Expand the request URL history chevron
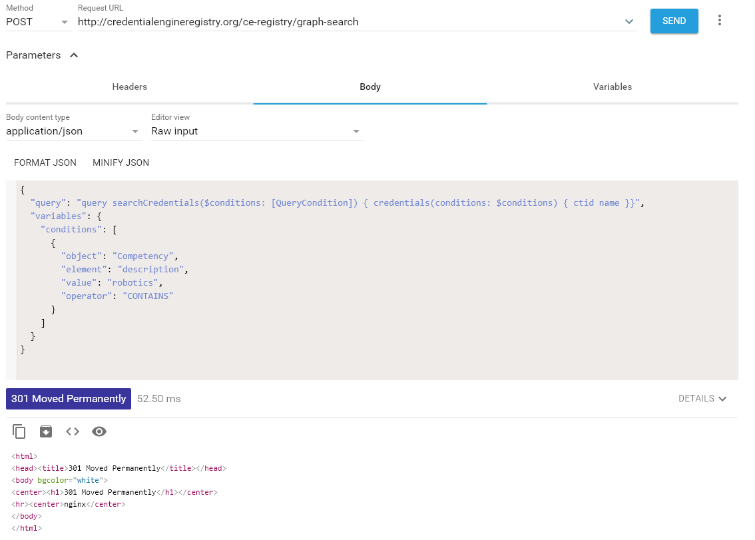 [629, 22]
